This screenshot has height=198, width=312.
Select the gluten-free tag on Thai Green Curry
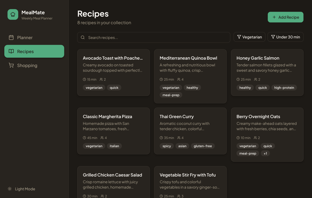[x=203, y=146]
